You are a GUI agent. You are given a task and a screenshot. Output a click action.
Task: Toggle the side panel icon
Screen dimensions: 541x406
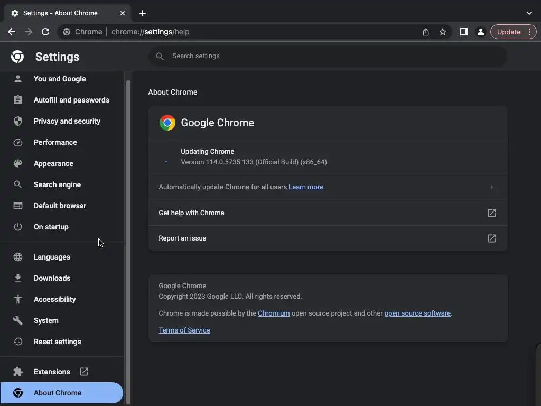[x=463, y=32]
